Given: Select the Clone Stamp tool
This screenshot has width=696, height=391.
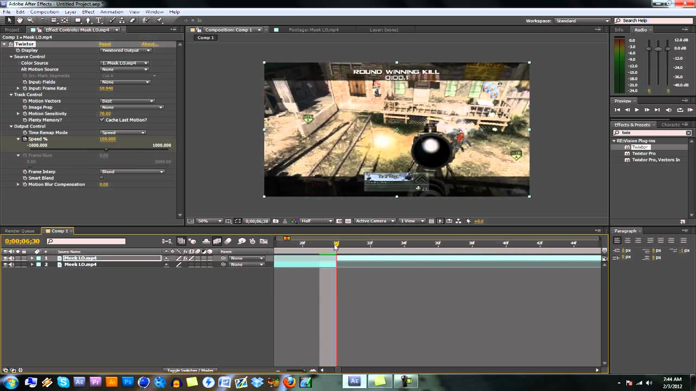Looking at the screenshot, I should [122, 20].
